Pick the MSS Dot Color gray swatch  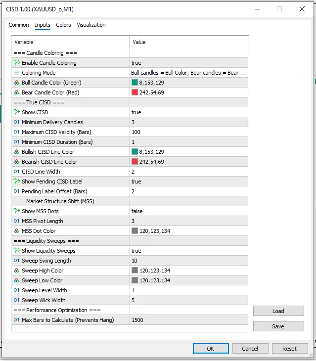coord(135,230)
